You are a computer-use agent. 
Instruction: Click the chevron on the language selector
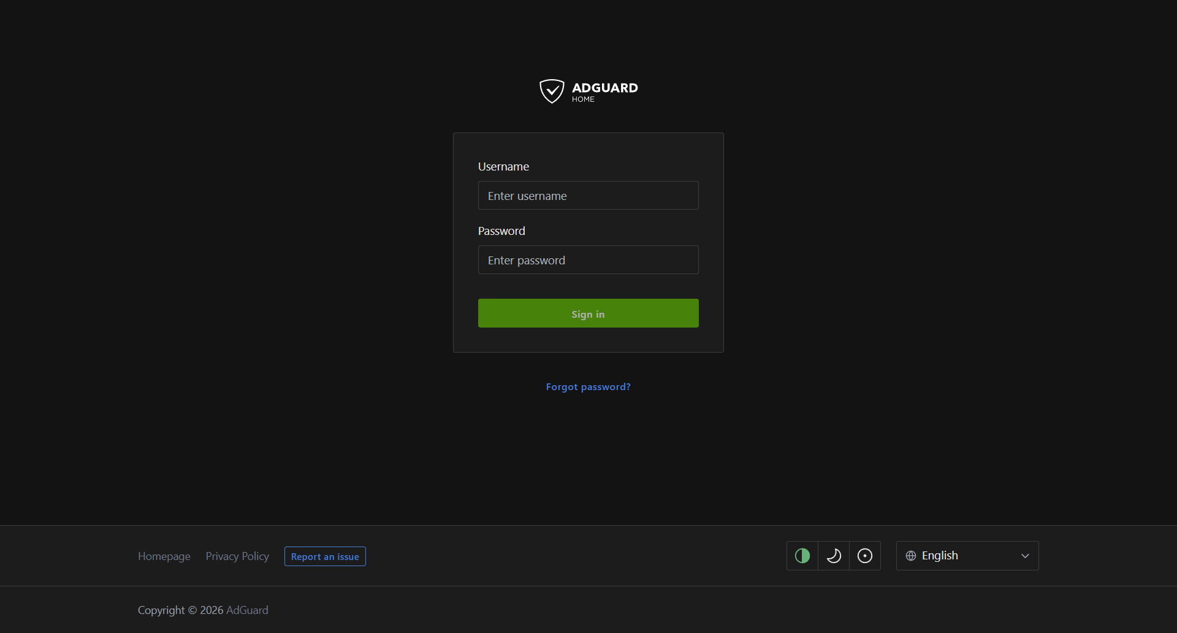1024,556
